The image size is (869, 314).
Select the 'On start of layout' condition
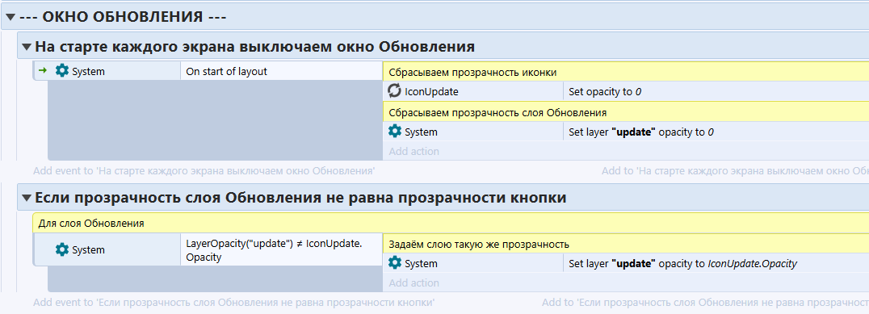[282, 71]
